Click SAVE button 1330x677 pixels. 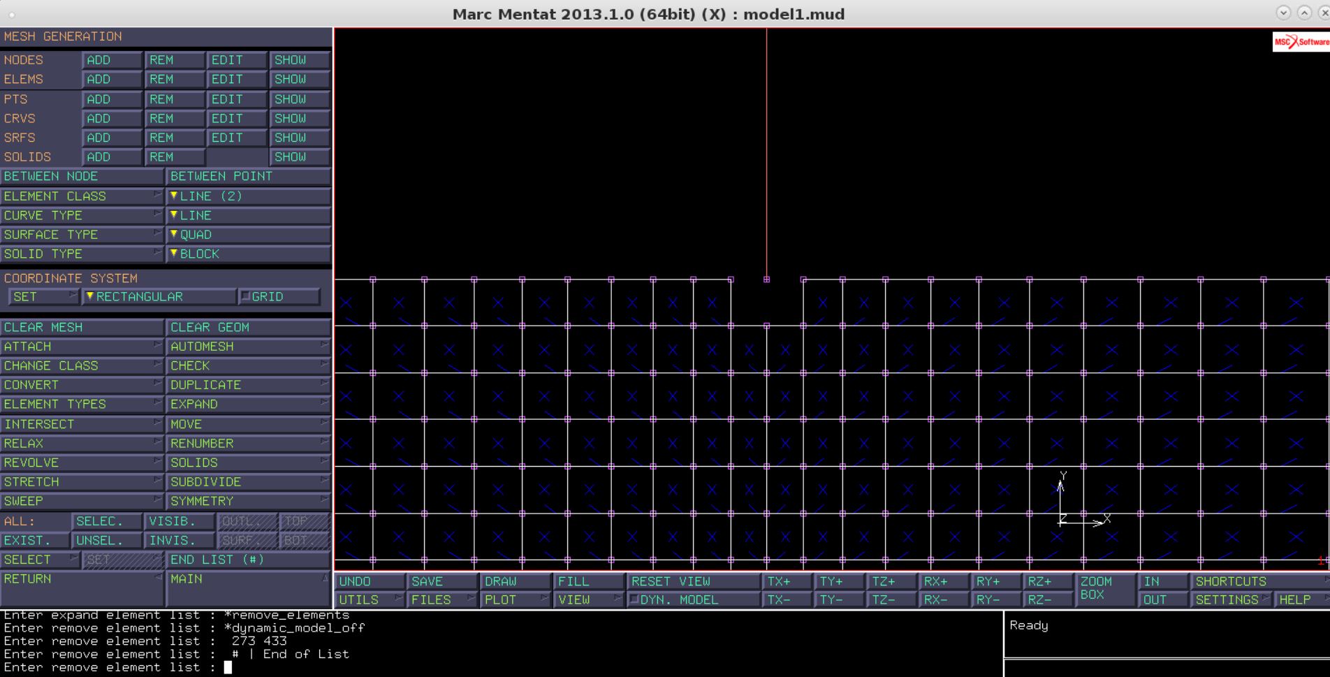(442, 581)
